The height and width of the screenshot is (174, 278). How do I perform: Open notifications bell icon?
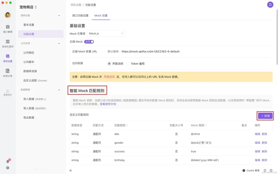pyautogui.click(x=8, y=161)
